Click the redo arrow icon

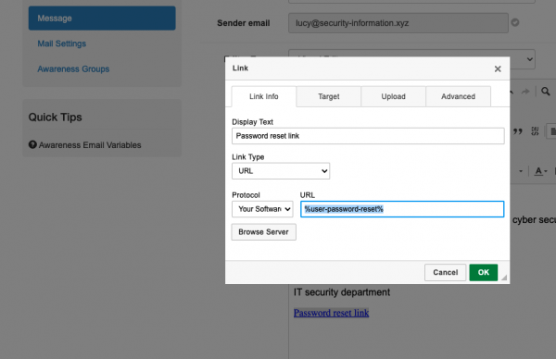(525, 92)
